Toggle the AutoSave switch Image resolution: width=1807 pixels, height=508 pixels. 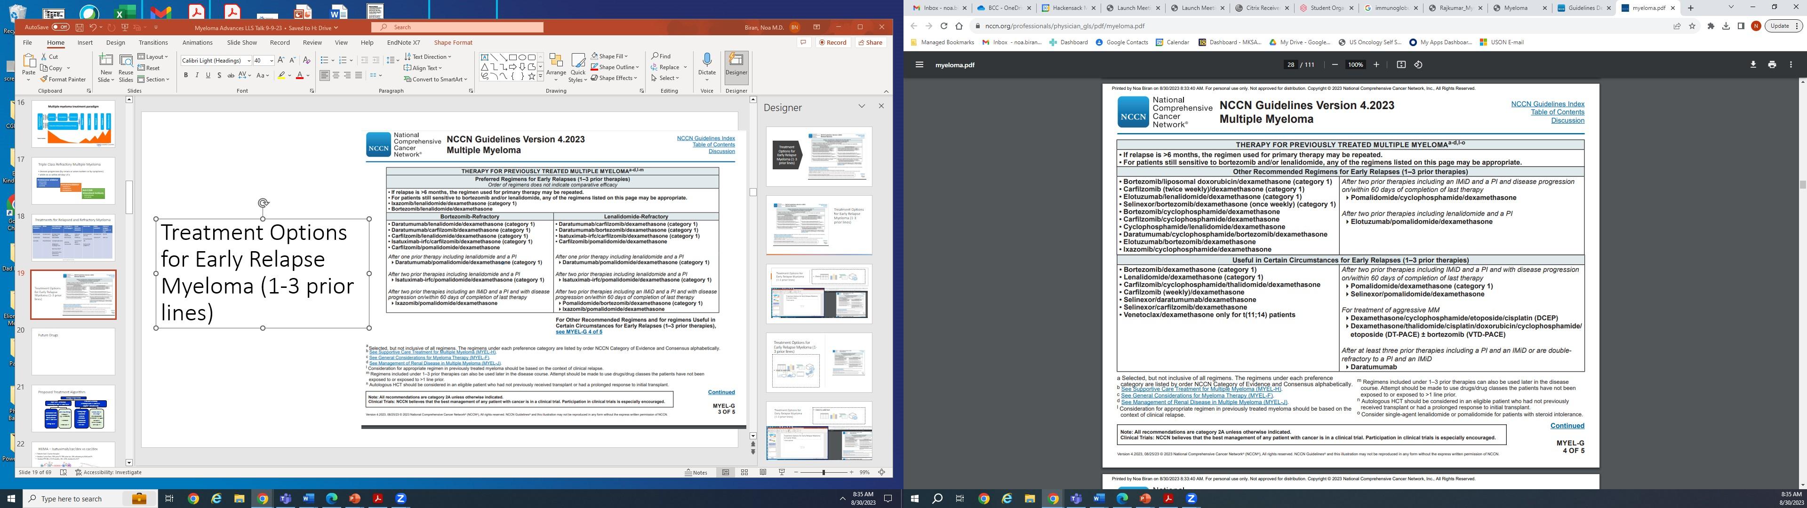(x=60, y=27)
